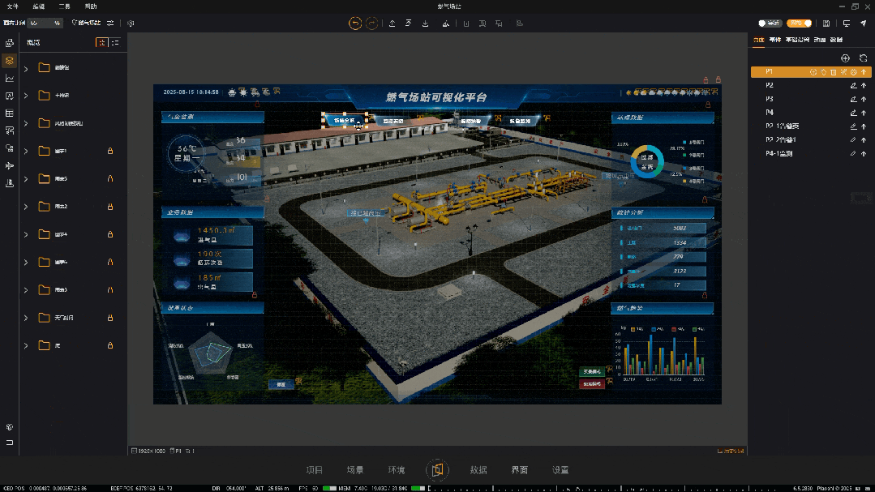Select the P4-1监测 page row
875x492 pixels.
[811, 153]
